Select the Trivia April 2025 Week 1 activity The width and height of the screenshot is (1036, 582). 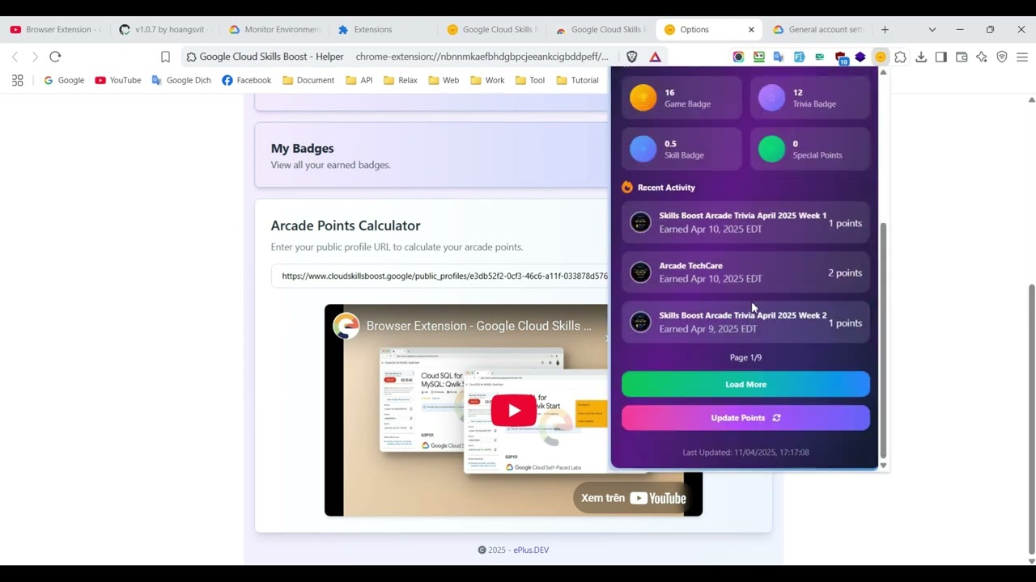745,222
